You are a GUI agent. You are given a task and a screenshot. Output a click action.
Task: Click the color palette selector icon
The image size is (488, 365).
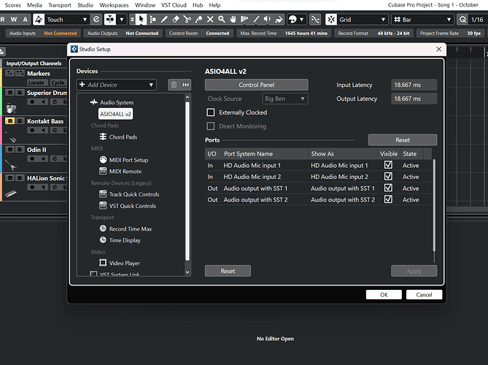coord(293,19)
